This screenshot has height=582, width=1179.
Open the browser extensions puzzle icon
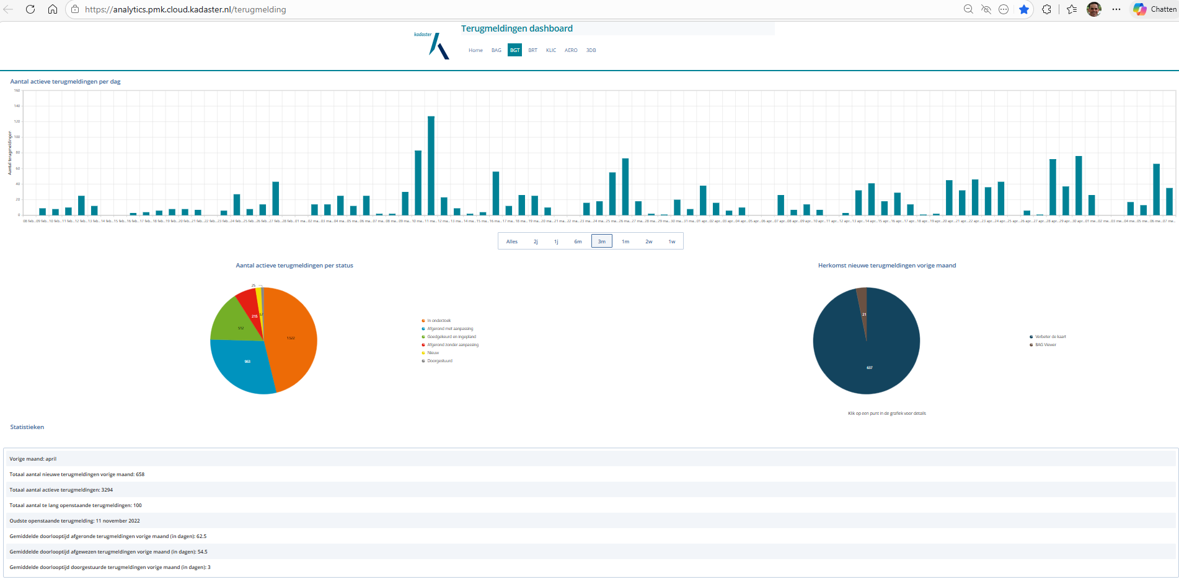[x=1046, y=9]
